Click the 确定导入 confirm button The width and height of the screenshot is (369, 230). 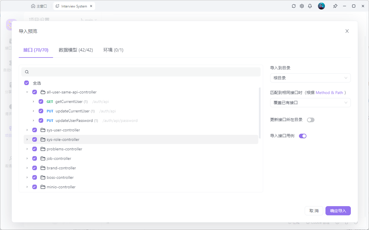(338, 210)
